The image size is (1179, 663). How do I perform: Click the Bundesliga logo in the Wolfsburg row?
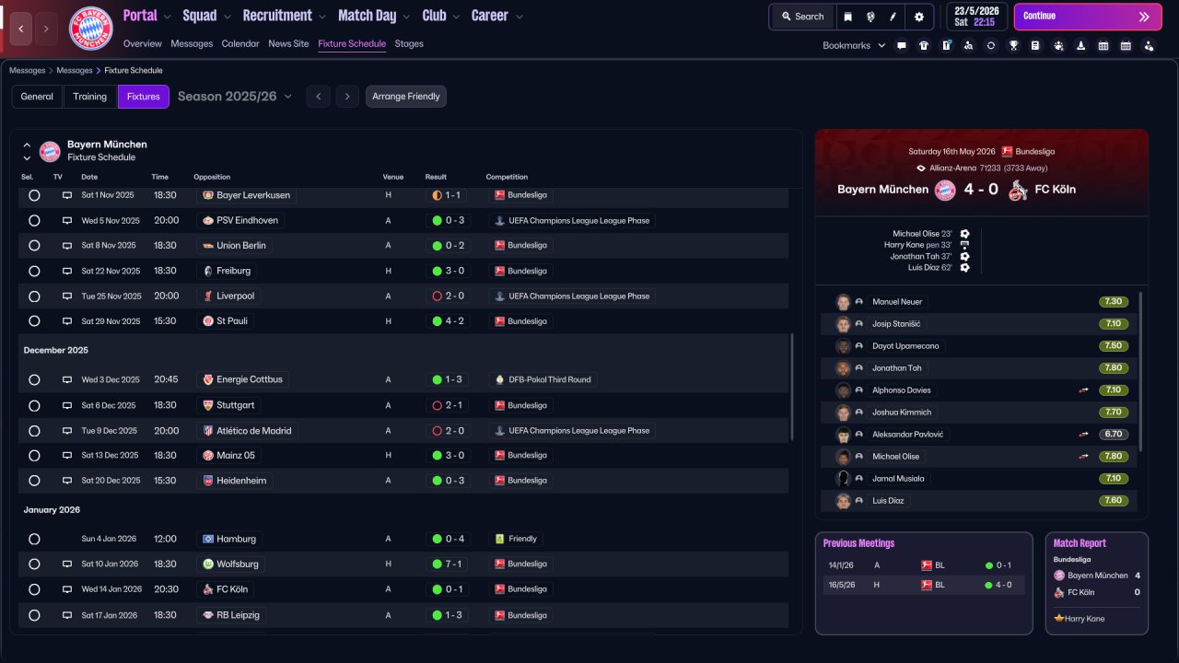[x=499, y=564]
